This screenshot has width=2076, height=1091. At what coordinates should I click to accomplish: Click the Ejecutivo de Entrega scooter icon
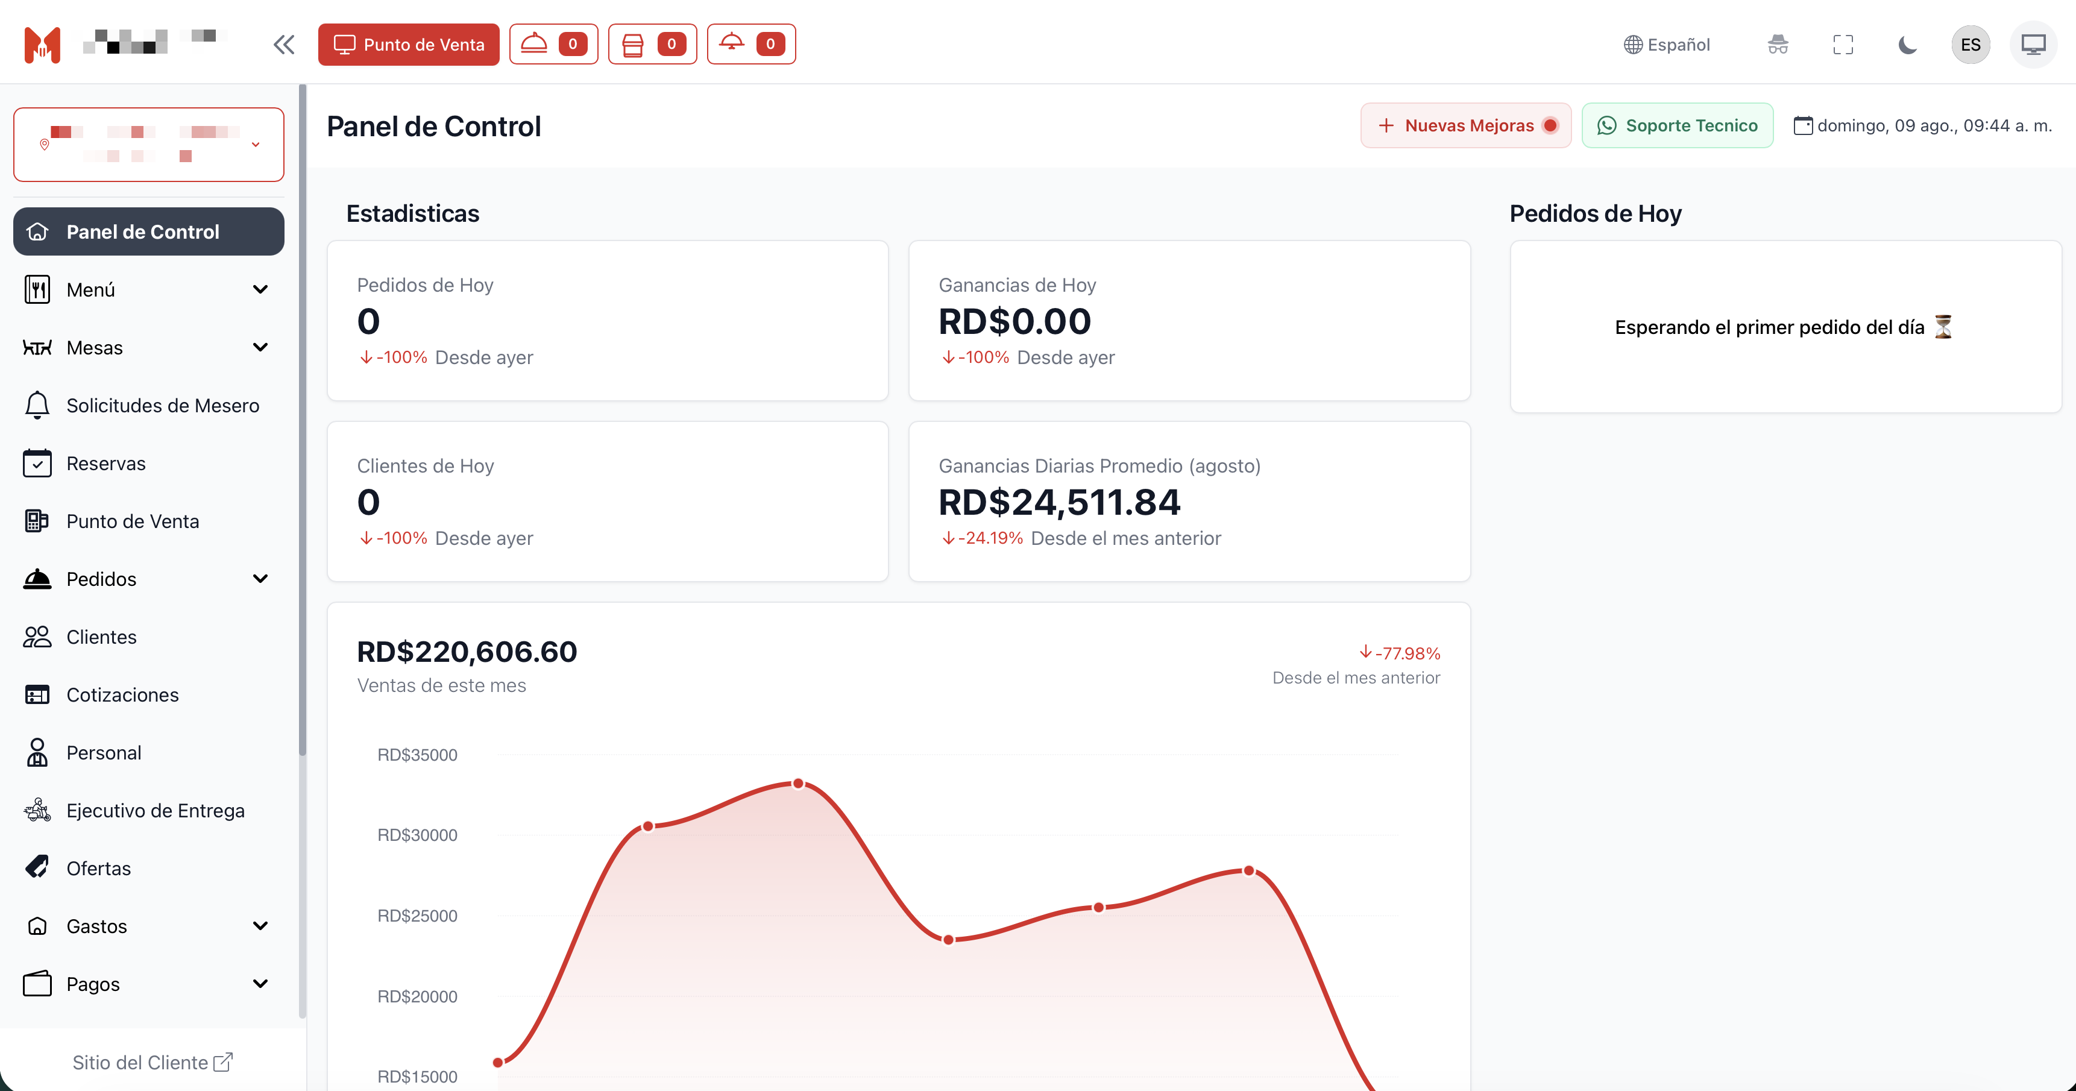(x=37, y=811)
